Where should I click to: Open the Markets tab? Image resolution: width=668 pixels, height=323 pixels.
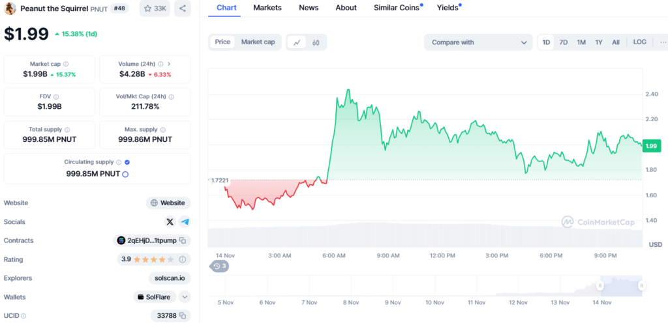point(267,8)
